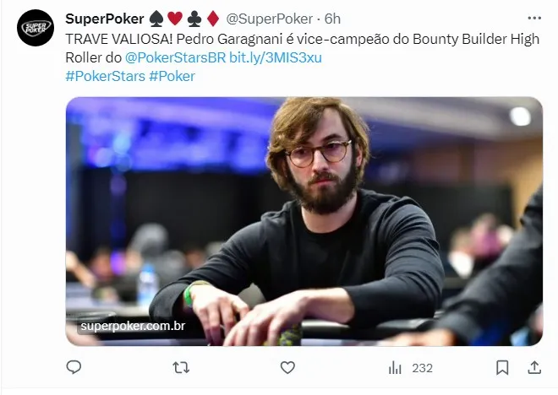
Task: Open the poker player photo preview
Action: (x=304, y=221)
